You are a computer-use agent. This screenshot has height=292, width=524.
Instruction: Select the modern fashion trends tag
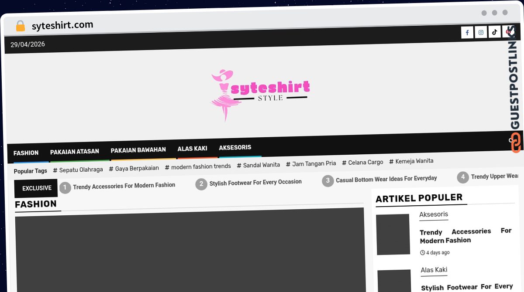198,166
